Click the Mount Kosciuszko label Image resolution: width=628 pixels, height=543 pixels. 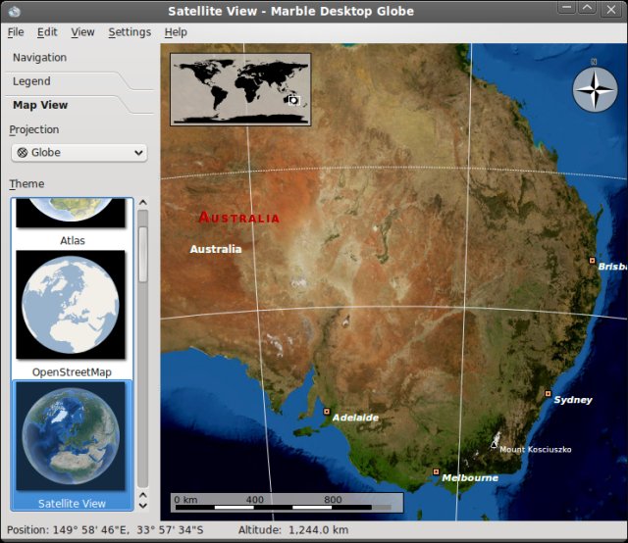click(x=536, y=449)
